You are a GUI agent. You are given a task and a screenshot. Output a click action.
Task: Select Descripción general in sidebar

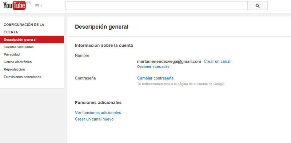pos(32,40)
